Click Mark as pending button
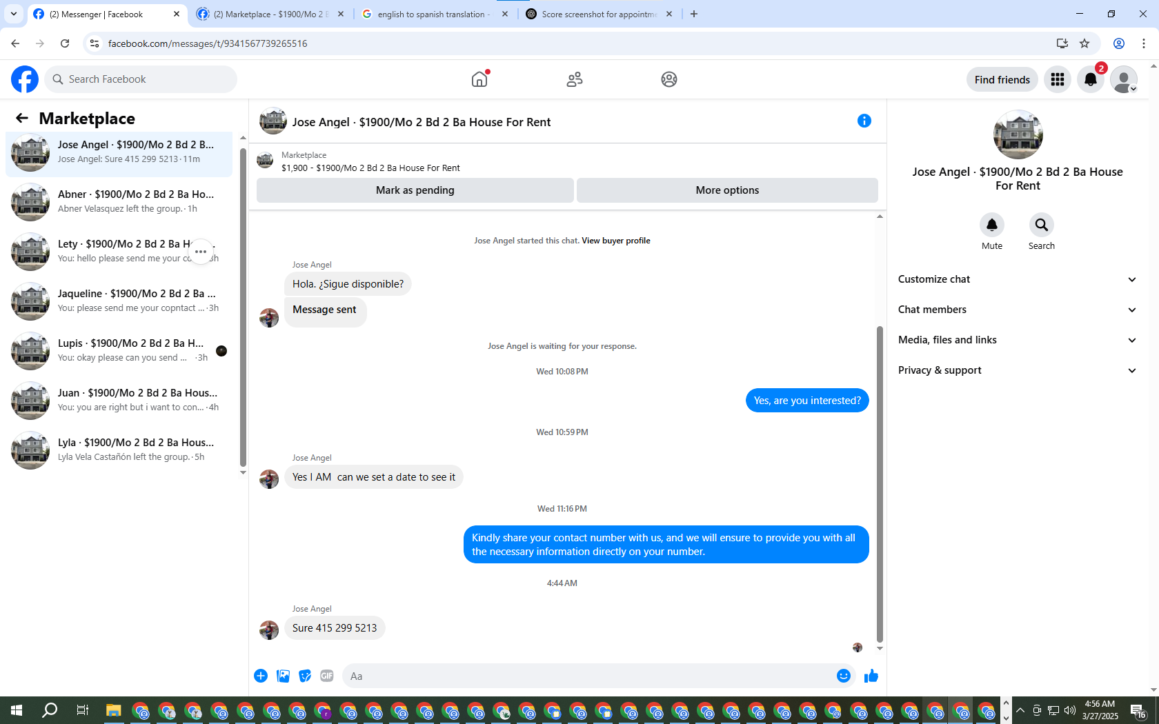1159x724 pixels. pyautogui.click(x=415, y=190)
